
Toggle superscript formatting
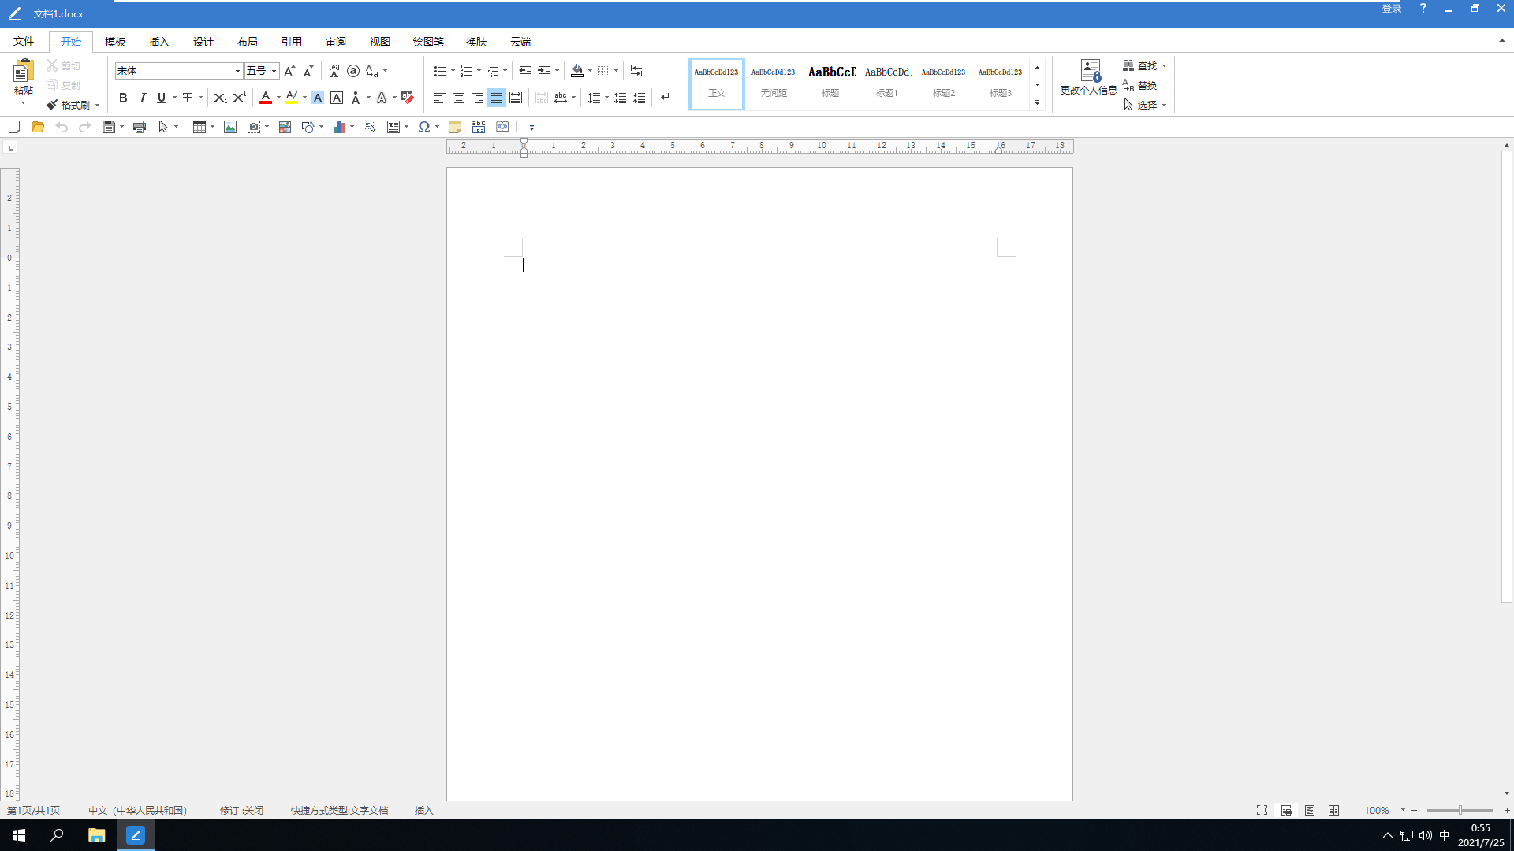click(240, 98)
